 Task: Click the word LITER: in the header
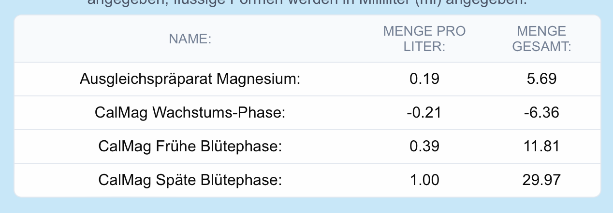coord(424,47)
